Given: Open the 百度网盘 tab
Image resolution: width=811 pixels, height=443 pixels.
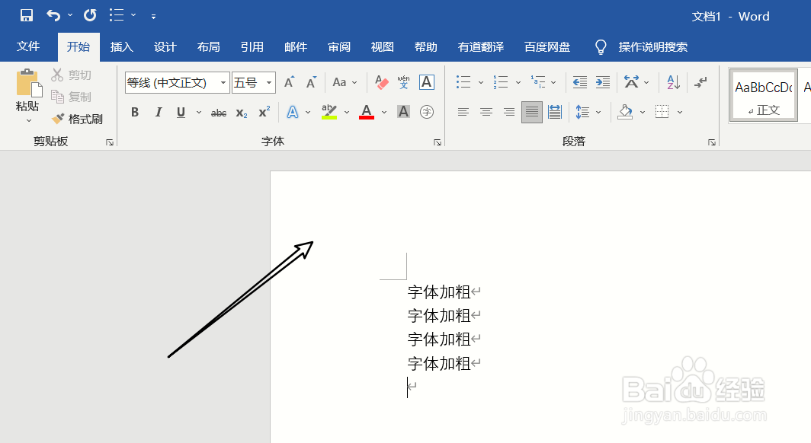Looking at the screenshot, I should click(x=547, y=47).
